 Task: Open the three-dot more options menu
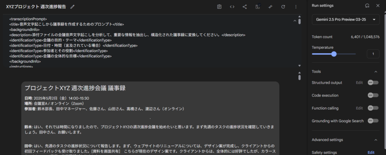pyautogui.click(x=296, y=7)
